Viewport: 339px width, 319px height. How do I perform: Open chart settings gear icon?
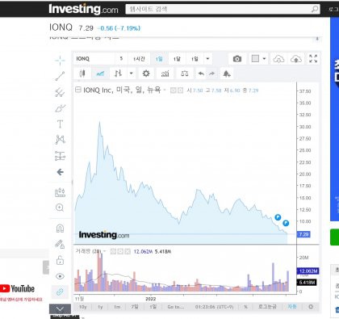[146, 73]
